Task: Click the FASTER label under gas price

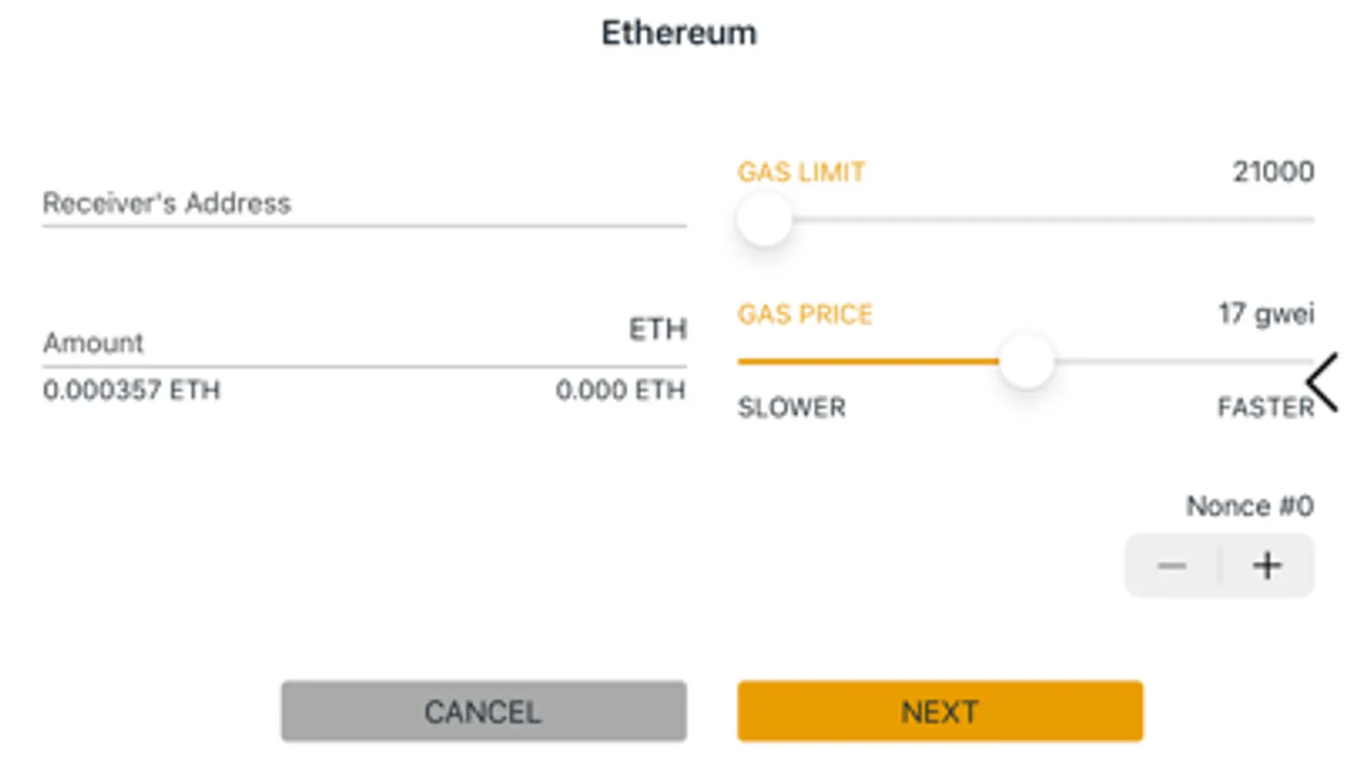Action: coord(1264,408)
